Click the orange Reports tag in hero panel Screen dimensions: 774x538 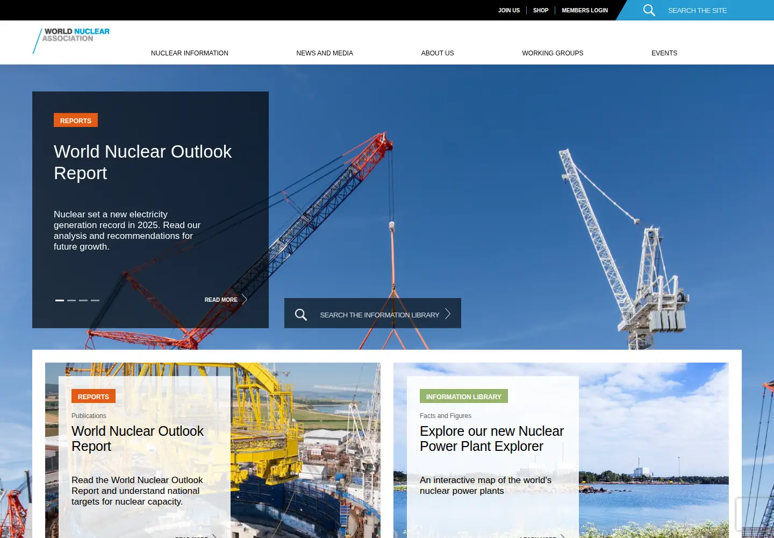point(76,121)
